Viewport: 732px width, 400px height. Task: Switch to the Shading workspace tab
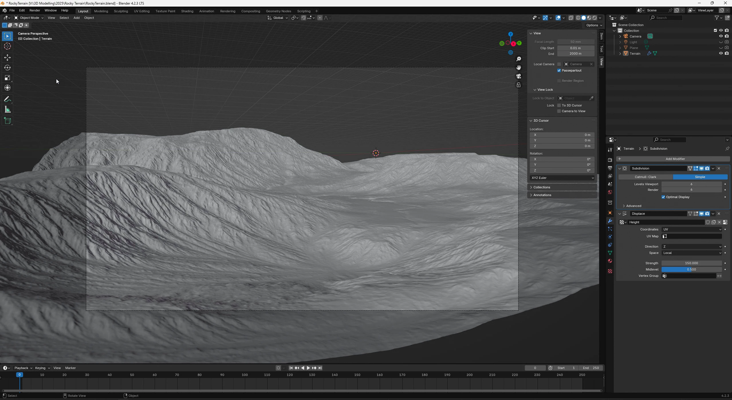click(x=187, y=11)
